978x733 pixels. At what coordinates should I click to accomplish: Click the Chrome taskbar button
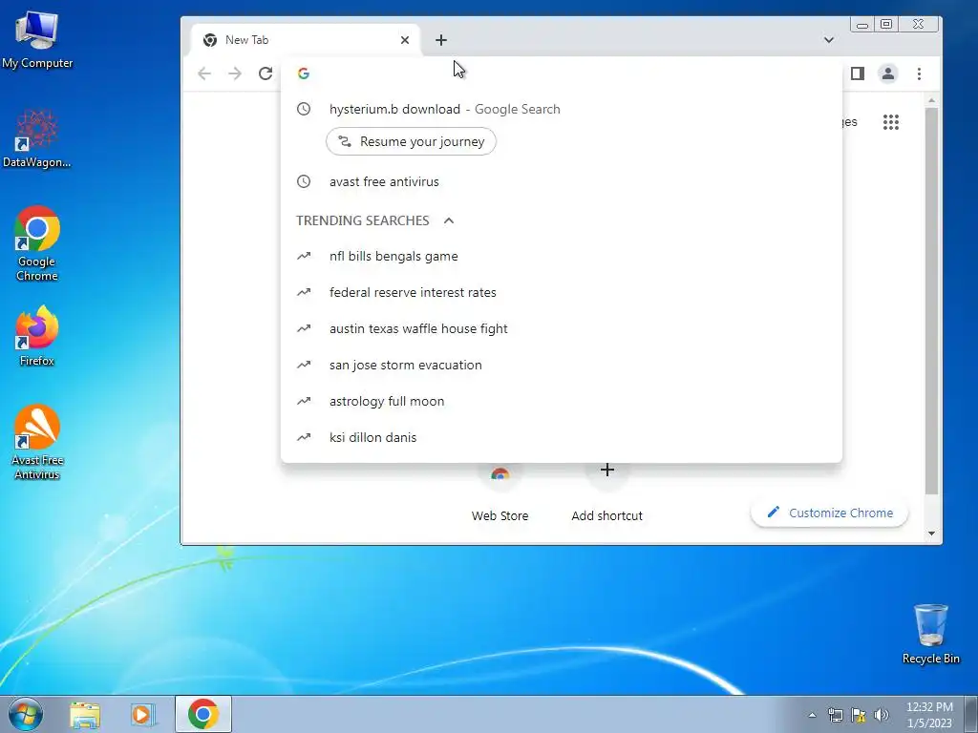[203, 714]
